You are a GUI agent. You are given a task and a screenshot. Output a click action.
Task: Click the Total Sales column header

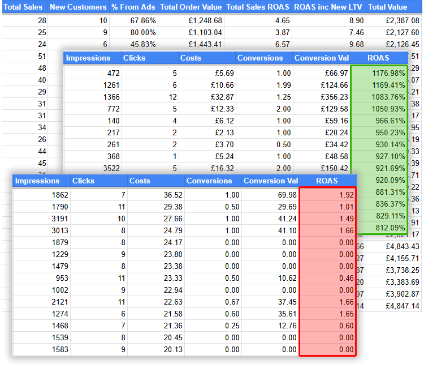tap(23, 7)
